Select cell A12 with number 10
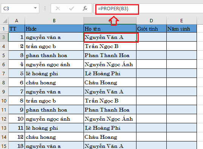This screenshot has width=203, height=149. pyautogui.click(x=17, y=119)
